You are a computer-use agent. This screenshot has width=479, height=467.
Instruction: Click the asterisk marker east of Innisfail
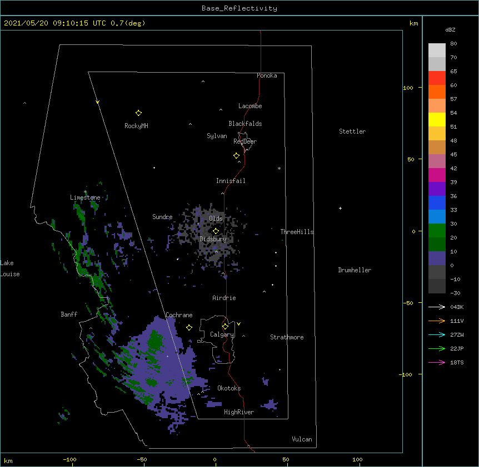(279, 168)
